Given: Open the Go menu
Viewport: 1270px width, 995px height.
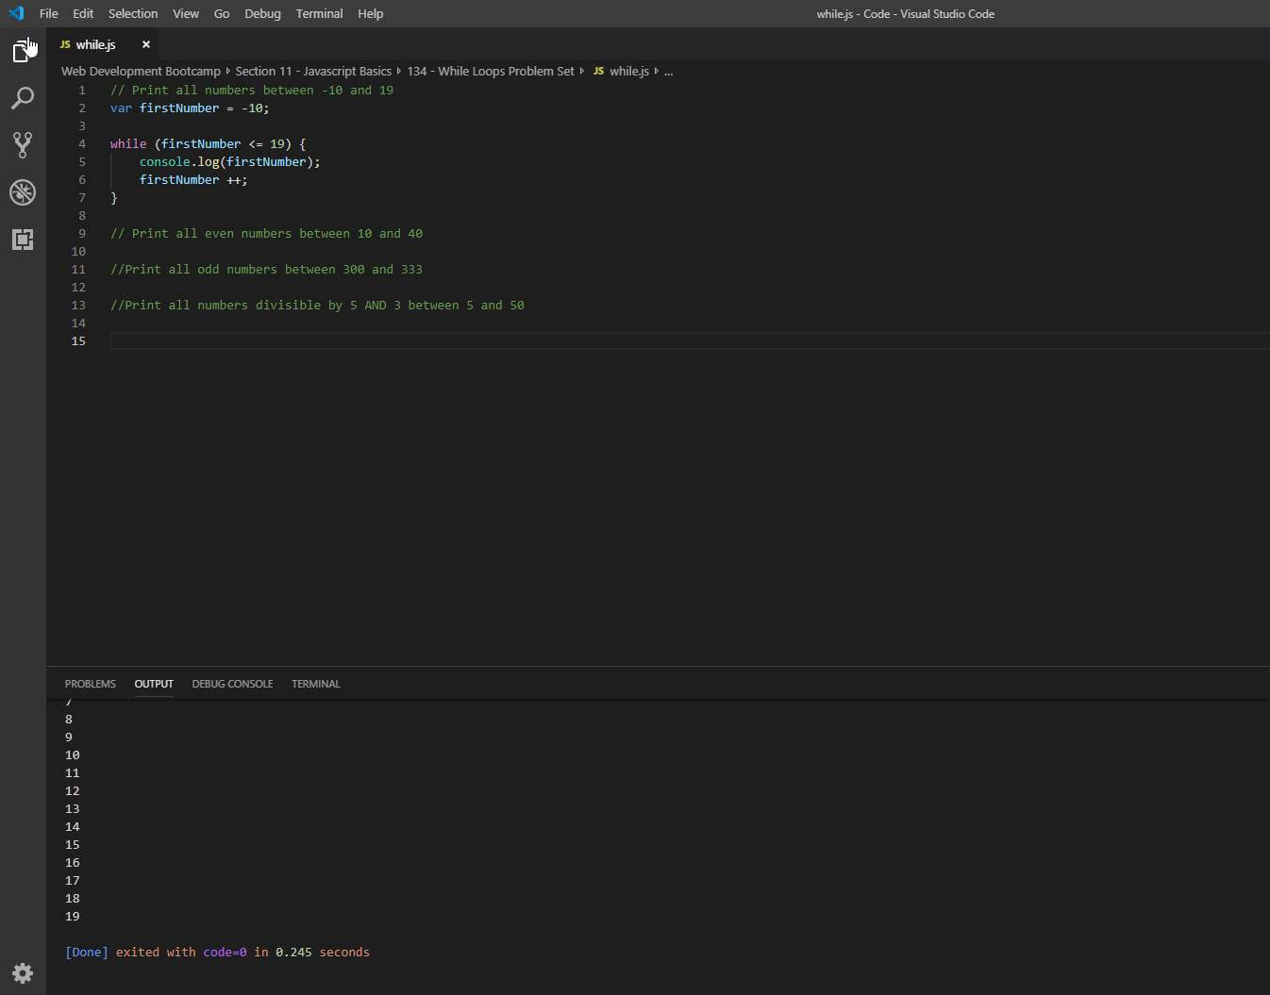Looking at the screenshot, I should point(222,13).
